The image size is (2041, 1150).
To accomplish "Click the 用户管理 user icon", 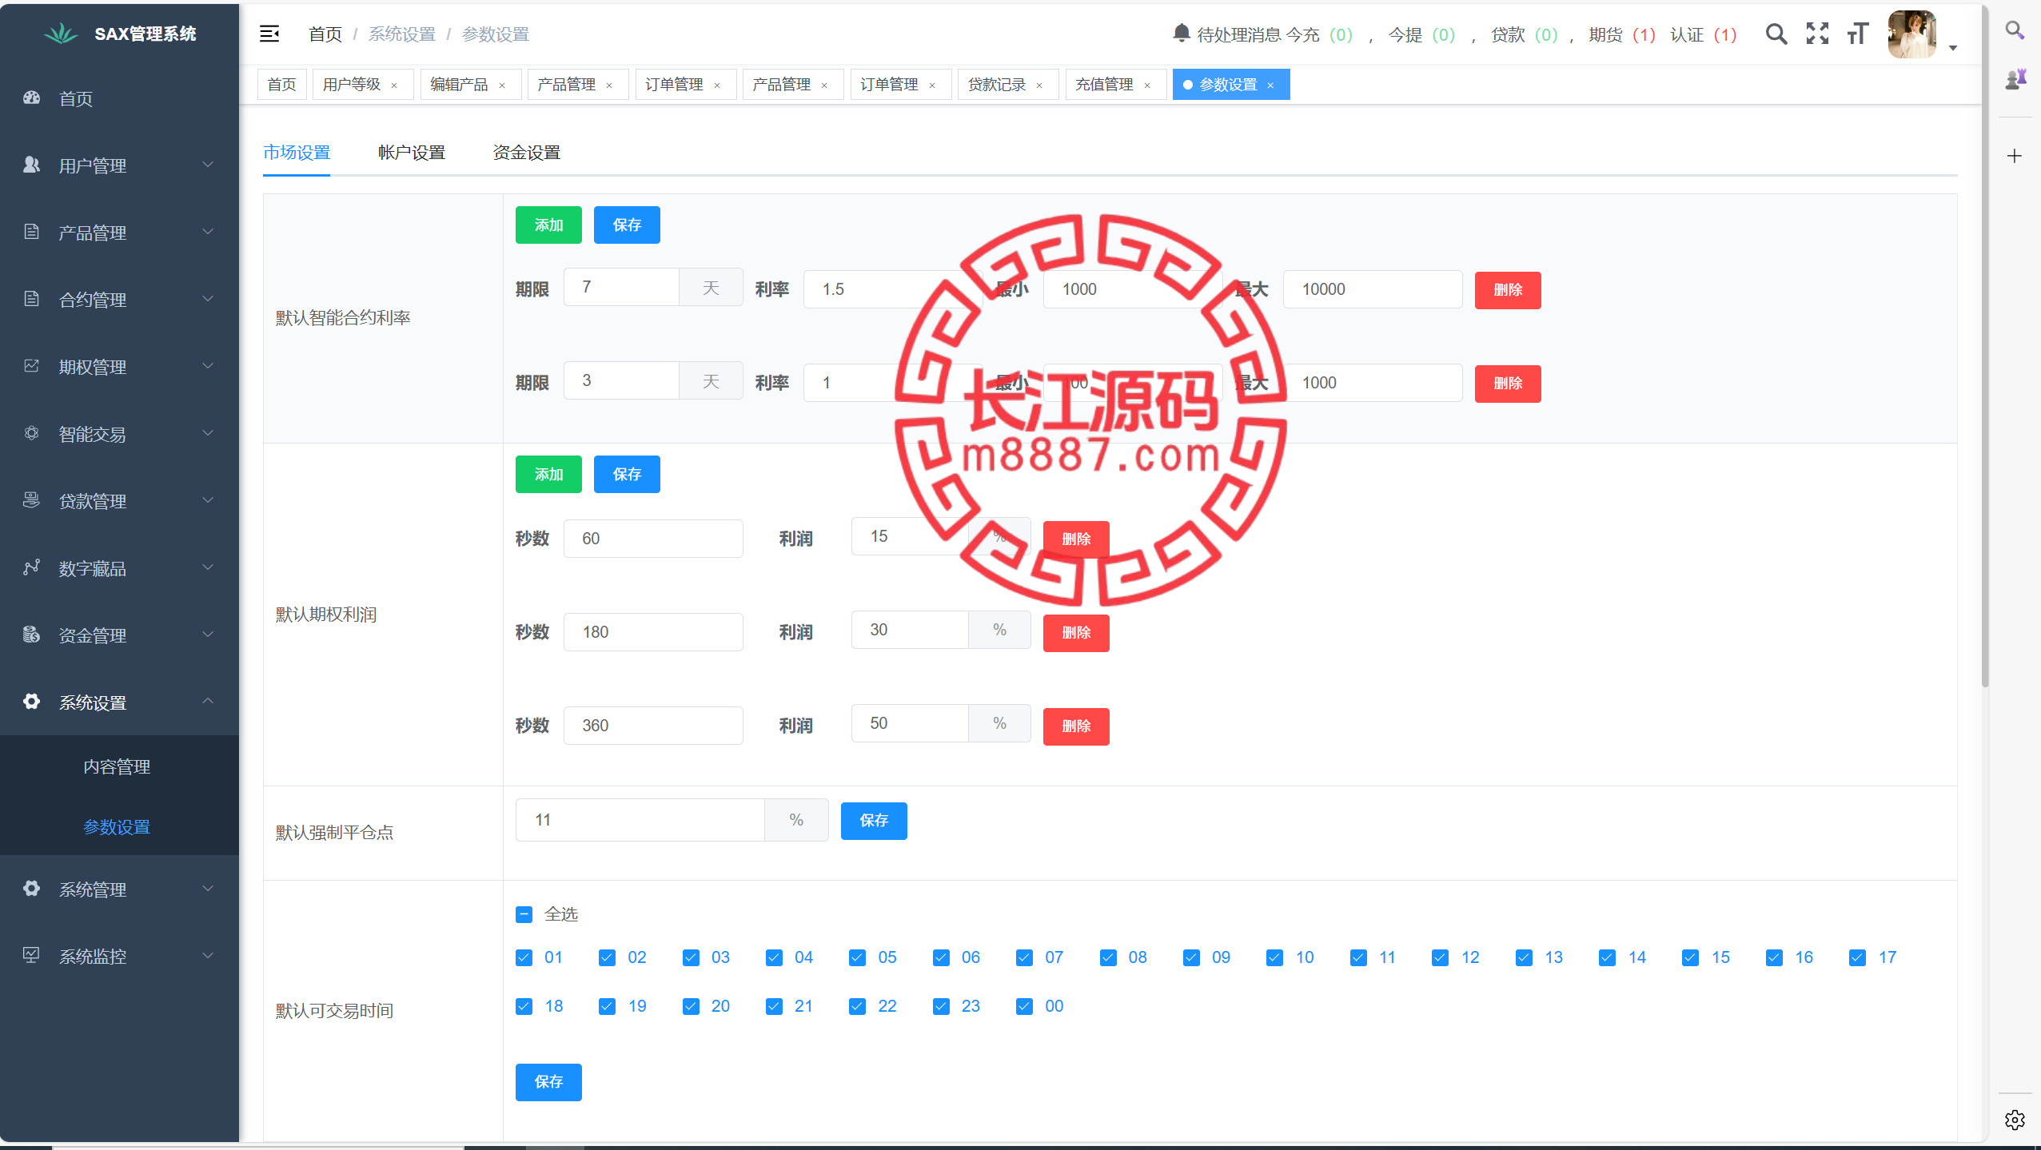I will (31, 165).
